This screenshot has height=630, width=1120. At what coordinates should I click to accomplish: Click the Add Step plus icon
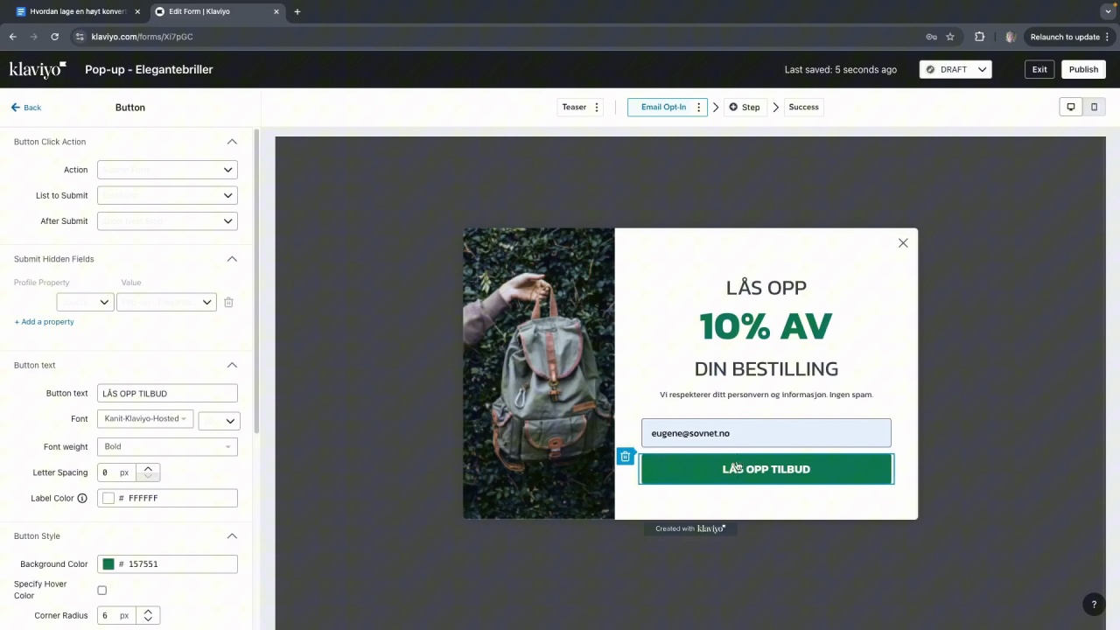click(x=733, y=108)
